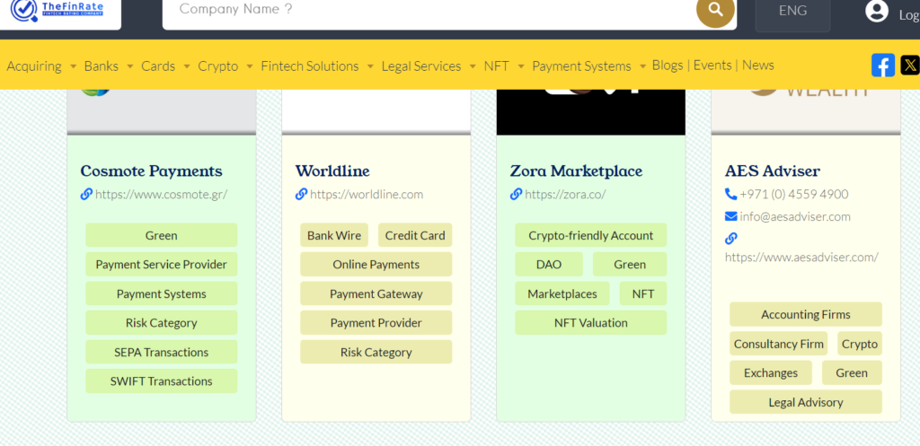920x446 pixels.
Task: Open the News menu item
Action: (757, 65)
